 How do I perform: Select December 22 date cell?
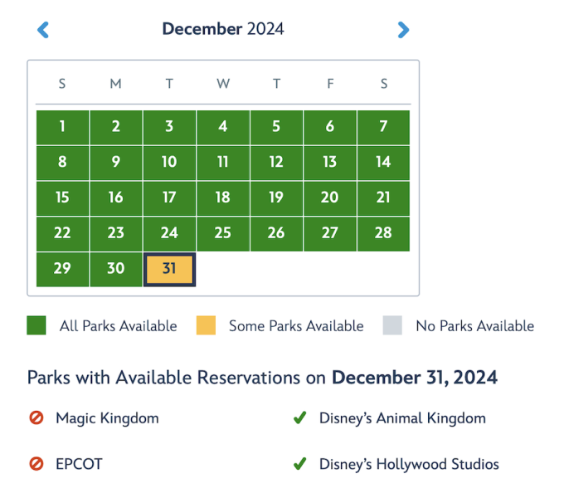pyautogui.click(x=62, y=233)
